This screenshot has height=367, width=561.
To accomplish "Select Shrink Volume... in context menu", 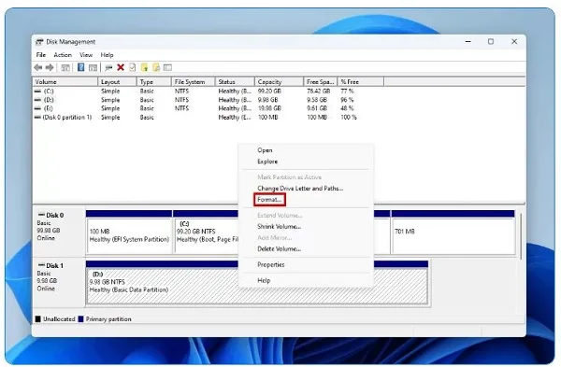I will coord(279,227).
